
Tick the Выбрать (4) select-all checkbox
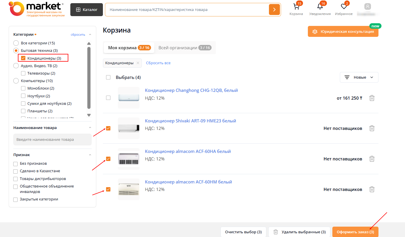108,77
